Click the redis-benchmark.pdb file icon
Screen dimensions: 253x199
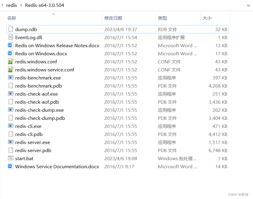[x=11, y=85]
